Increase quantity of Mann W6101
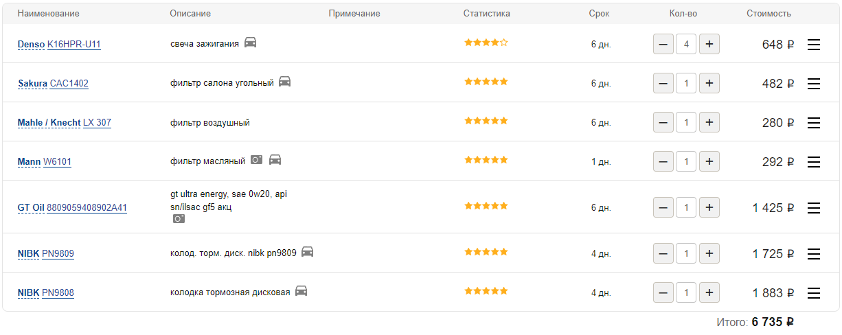Image resolution: width=842 pixels, height=335 pixels. [x=709, y=162]
